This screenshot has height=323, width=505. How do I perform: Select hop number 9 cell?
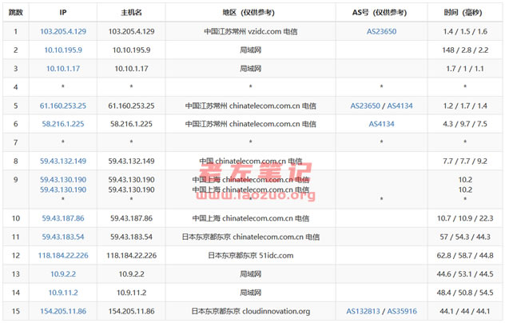16,189
